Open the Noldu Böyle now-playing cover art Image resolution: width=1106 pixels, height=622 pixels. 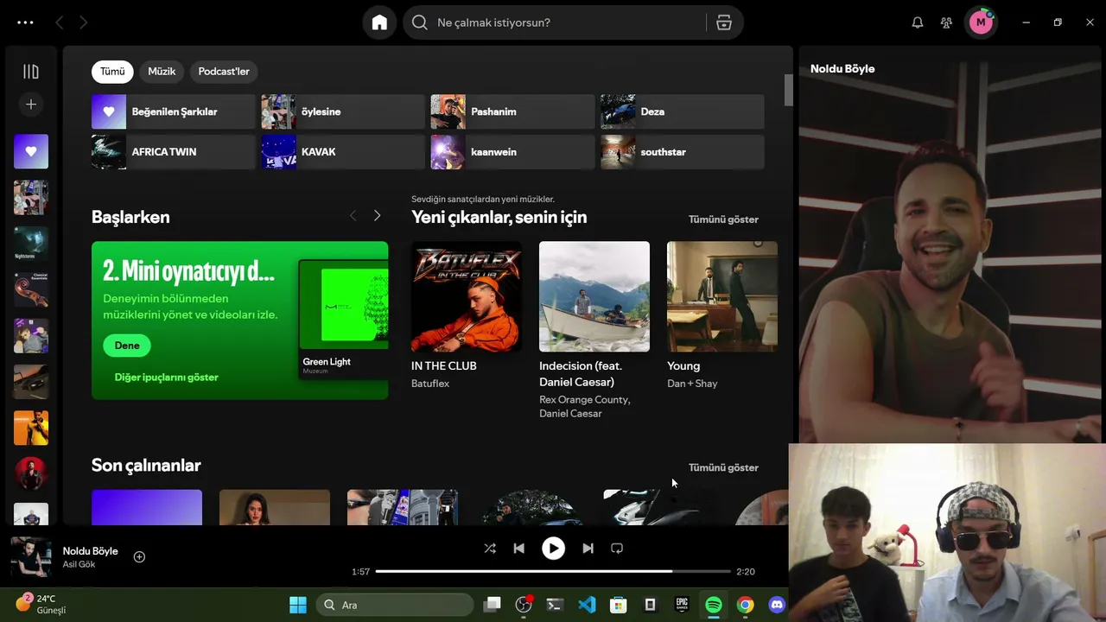[x=31, y=557]
